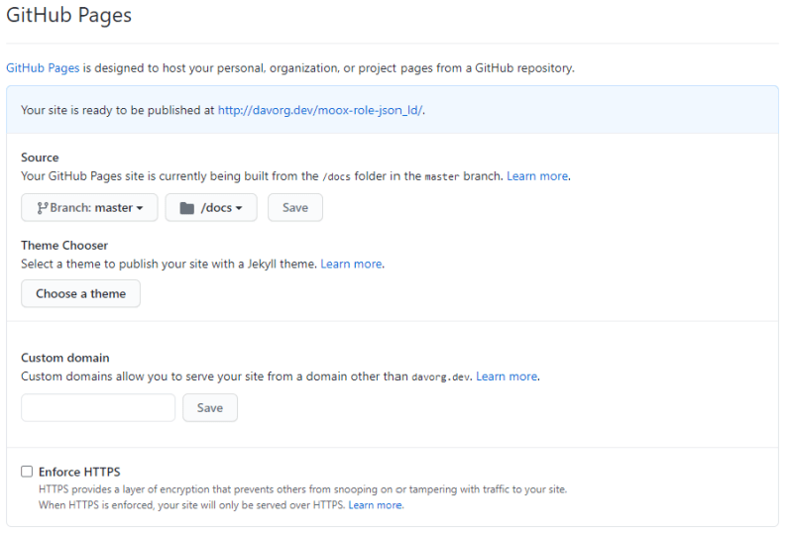Click the Choose a theme button

click(x=81, y=294)
